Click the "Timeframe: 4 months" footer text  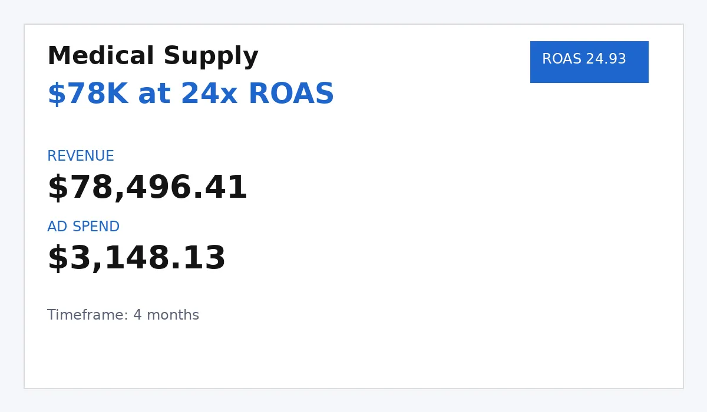(123, 315)
